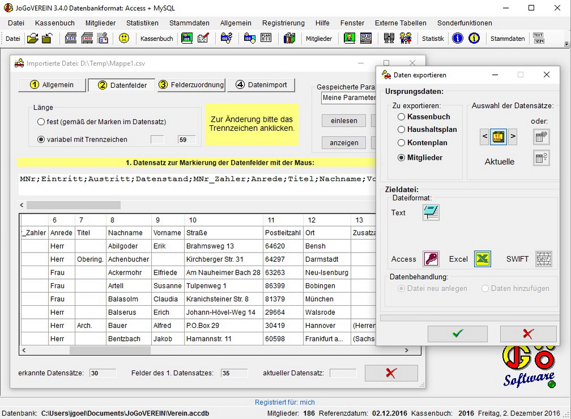Screen dimensions: 571x419
Task: Click the calendar date icon under Auswahl der Datensätze
Action: (x=498, y=137)
